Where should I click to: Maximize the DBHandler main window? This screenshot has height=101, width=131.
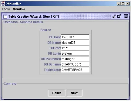click(123, 4)
